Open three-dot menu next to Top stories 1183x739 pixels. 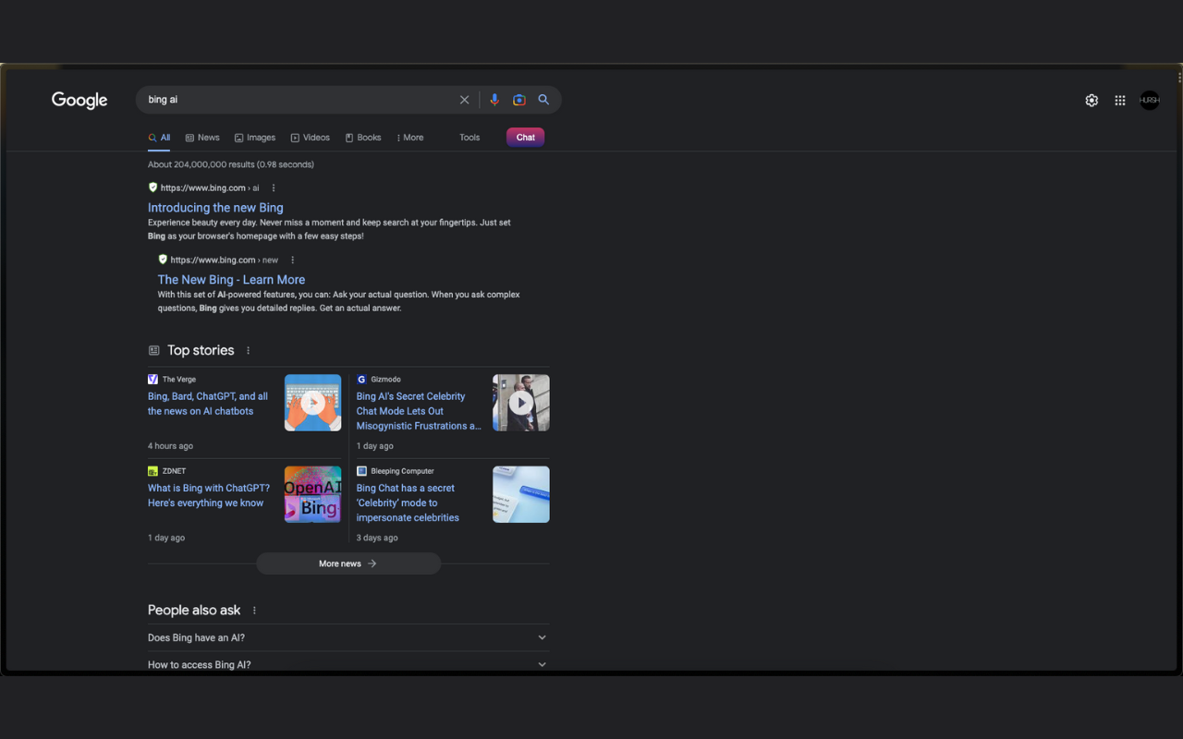248,350
